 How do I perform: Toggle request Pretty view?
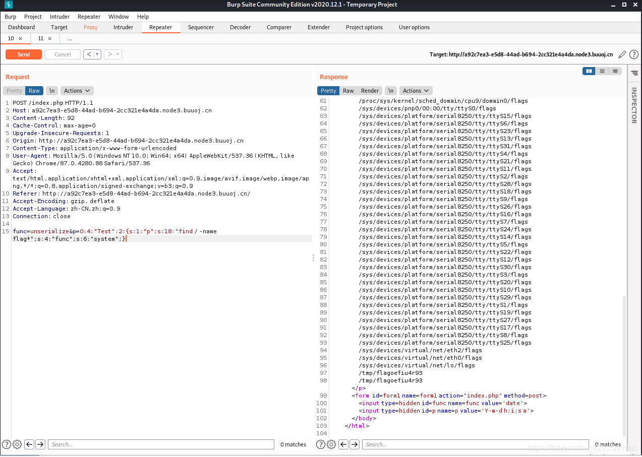14,91
